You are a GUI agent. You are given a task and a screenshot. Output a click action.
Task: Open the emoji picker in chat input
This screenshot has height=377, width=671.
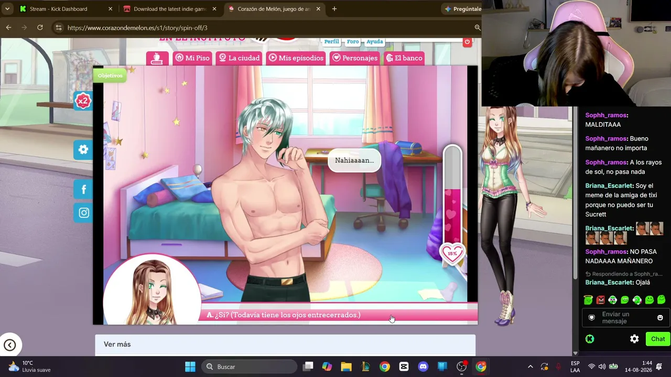pyautogui.click(x=660, y=318)
